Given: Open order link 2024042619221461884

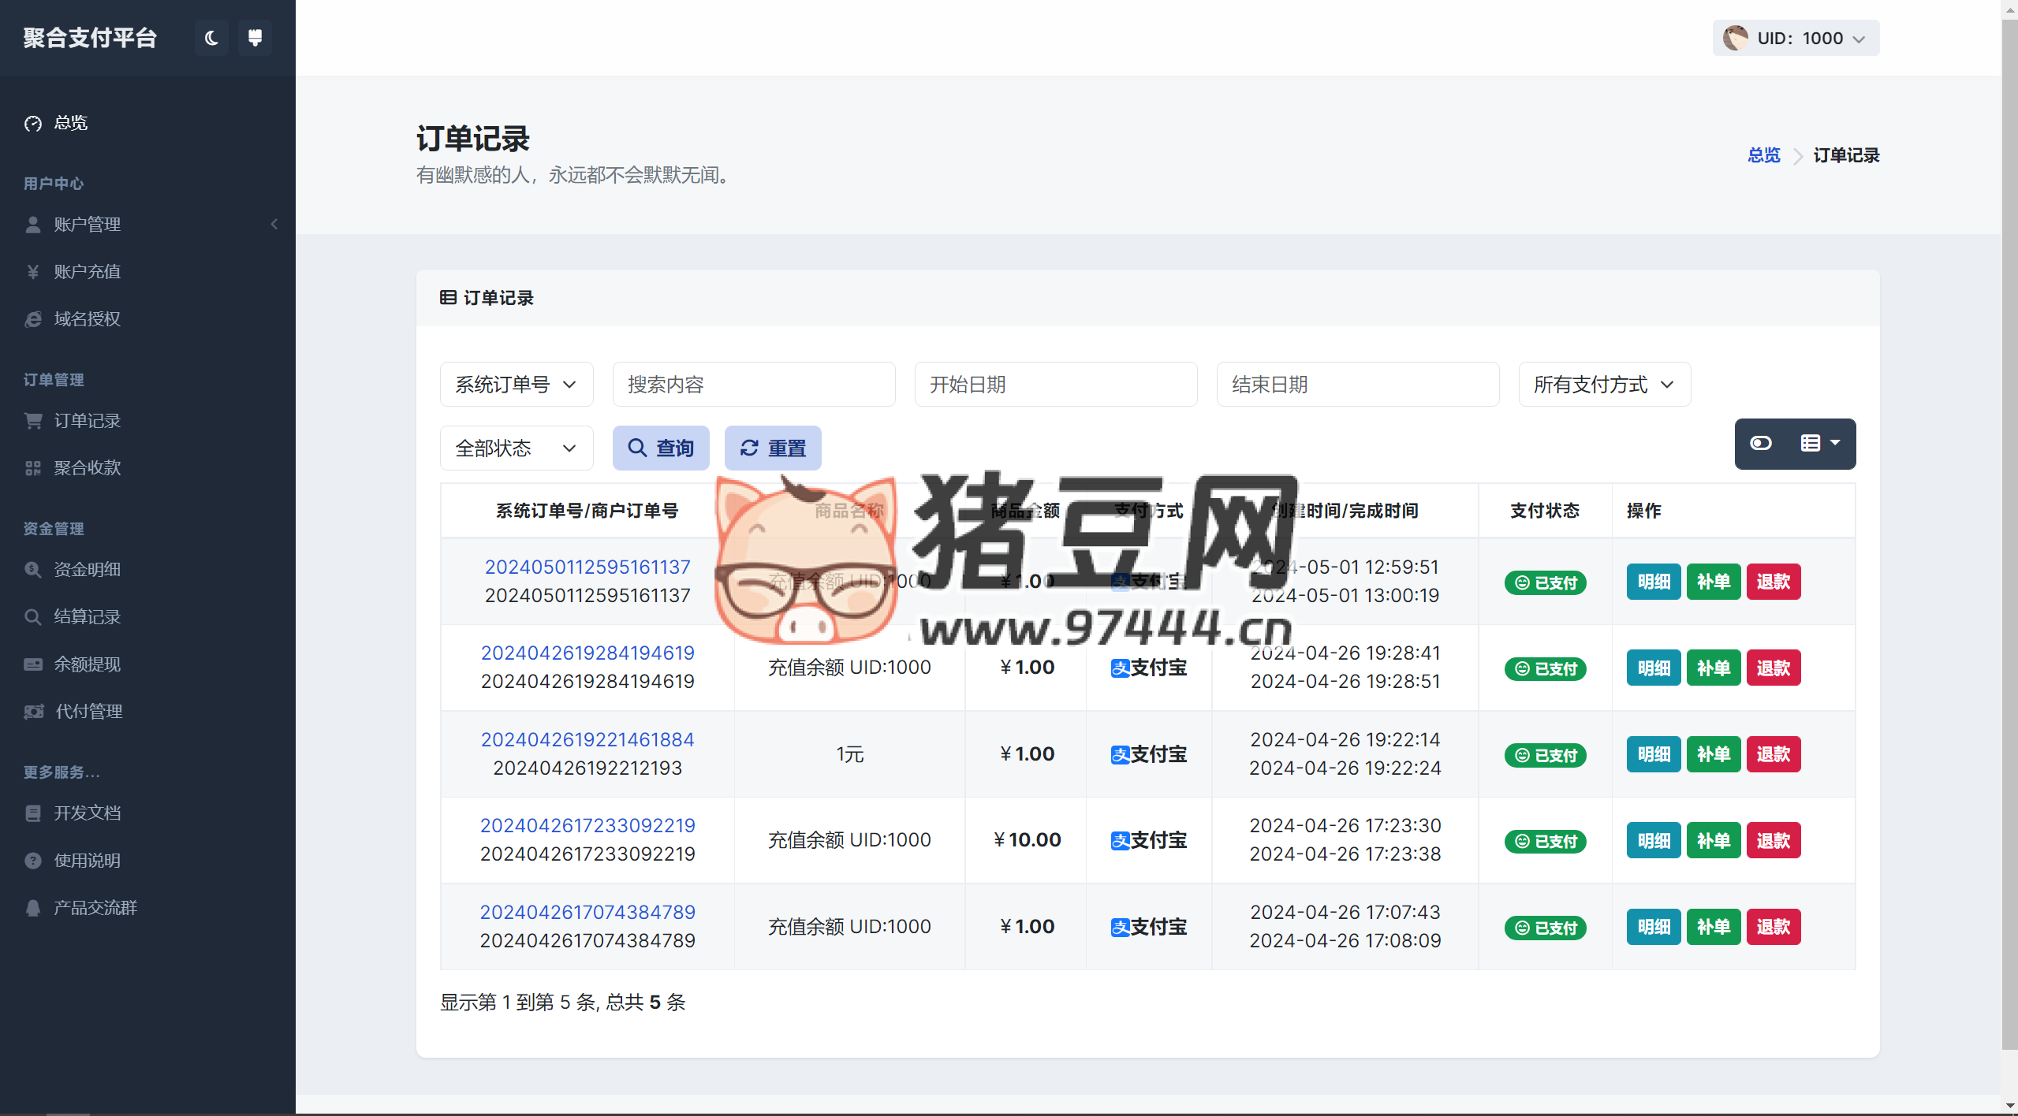Looking at the screenshot, I should (x=587, y=739).
